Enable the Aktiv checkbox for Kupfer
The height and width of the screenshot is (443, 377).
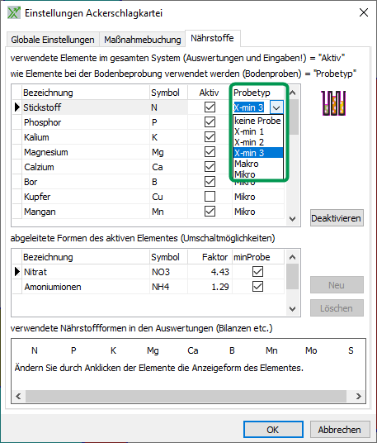tap(210, 197)
